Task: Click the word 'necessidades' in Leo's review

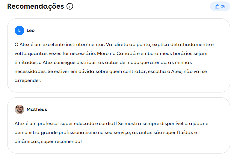Action: click(29, 72)
